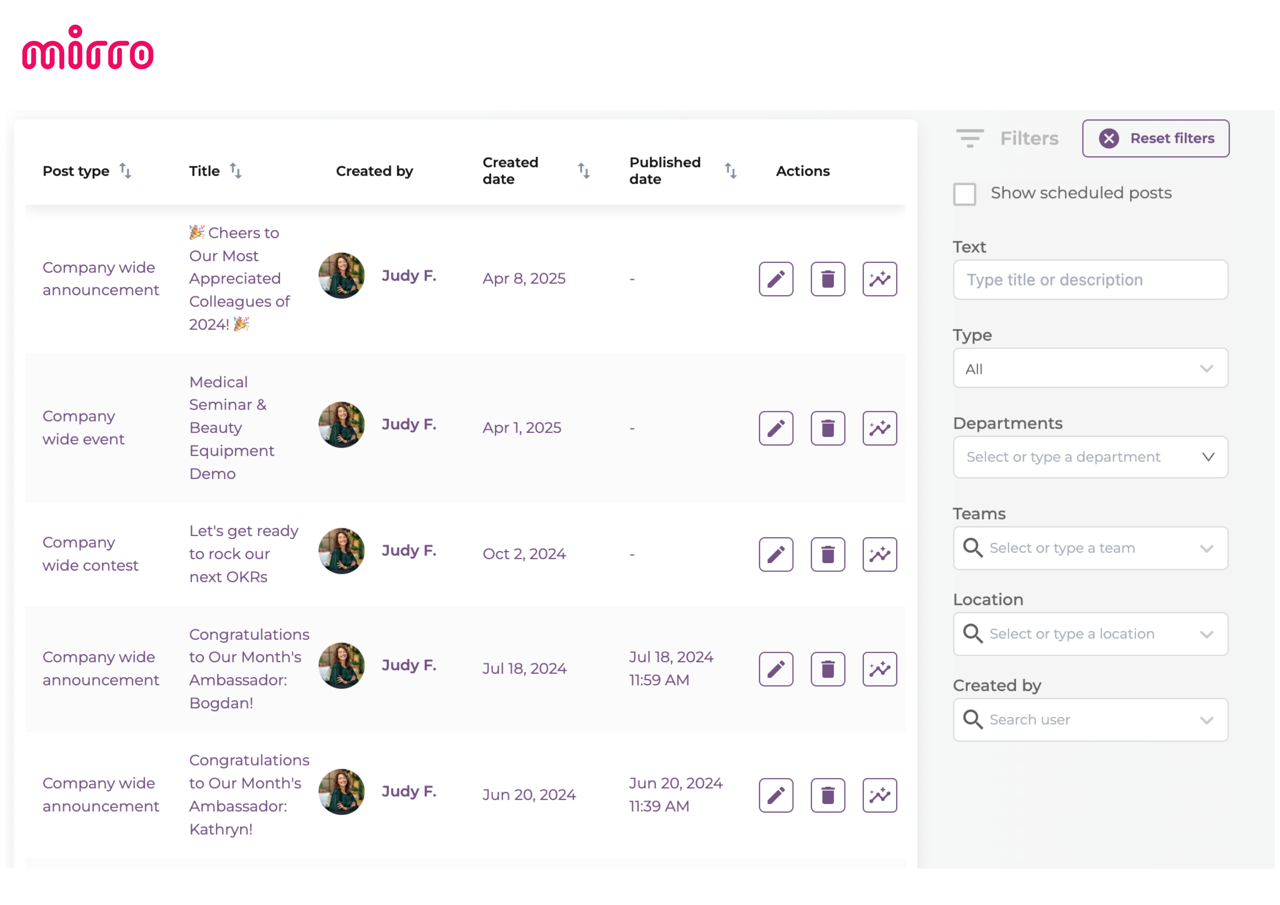Viewport: 1280px width, 905px height.
Task: Click title Congratulations to Our Month's Ambassador: Bogdan!
Action: pyautogui.click(x=249, y=669)
